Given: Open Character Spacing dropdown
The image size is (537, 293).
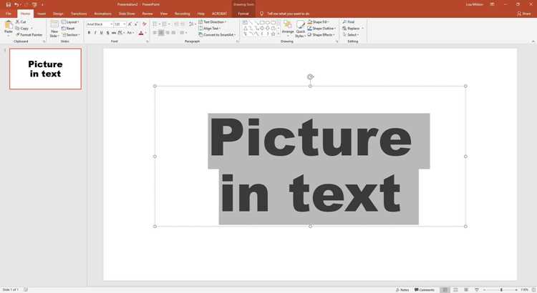Looking at the screenshot, I should coord(121,33).
